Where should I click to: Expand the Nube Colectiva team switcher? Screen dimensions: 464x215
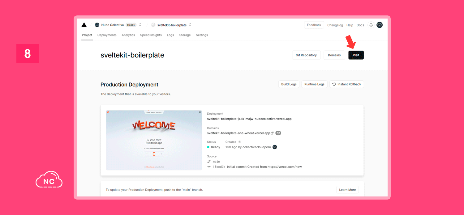(x=140, y=25)
